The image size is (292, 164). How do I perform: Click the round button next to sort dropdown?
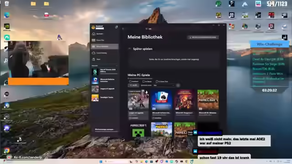click(178, 85)
